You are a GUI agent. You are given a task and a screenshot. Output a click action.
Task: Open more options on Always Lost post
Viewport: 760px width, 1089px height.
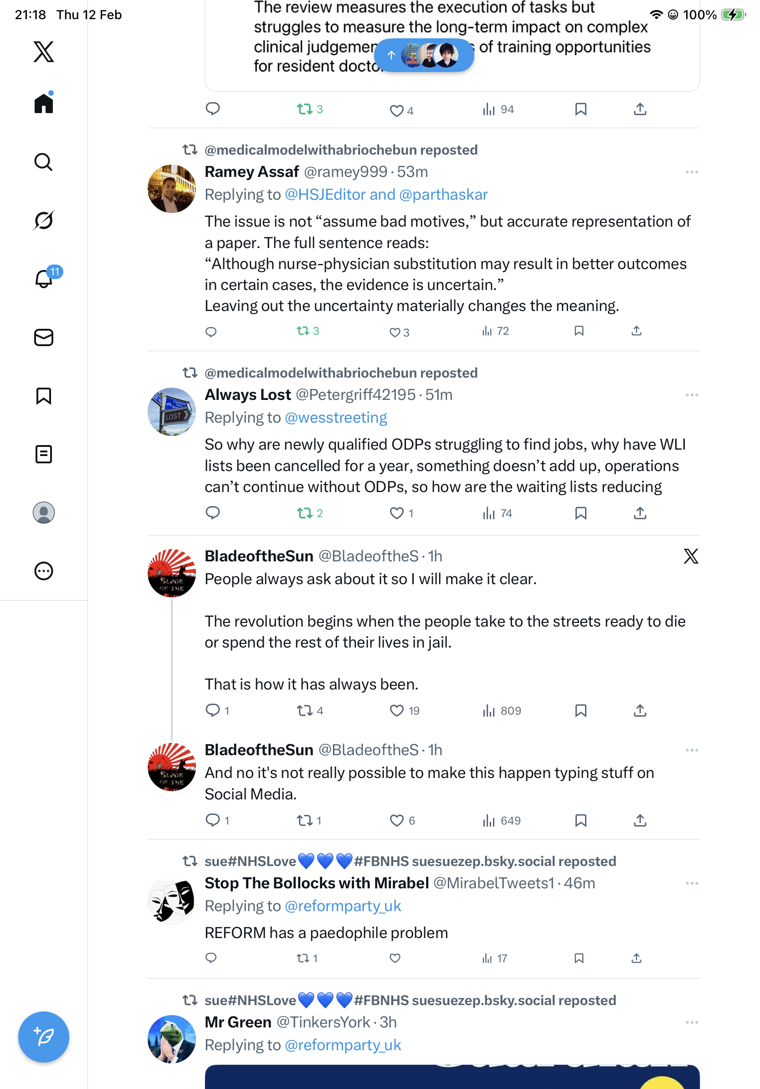pyautogui.click(x=691, y=394)
